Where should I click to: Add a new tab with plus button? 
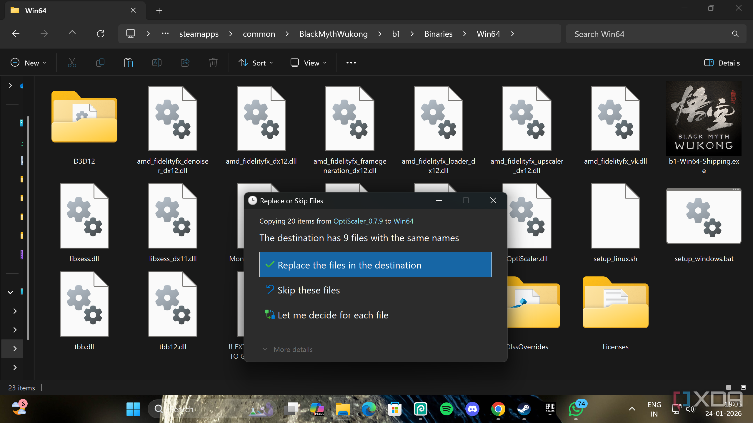point(159,11)
